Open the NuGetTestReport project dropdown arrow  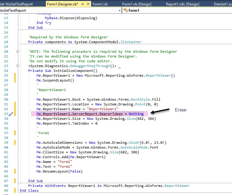(119, 11)
